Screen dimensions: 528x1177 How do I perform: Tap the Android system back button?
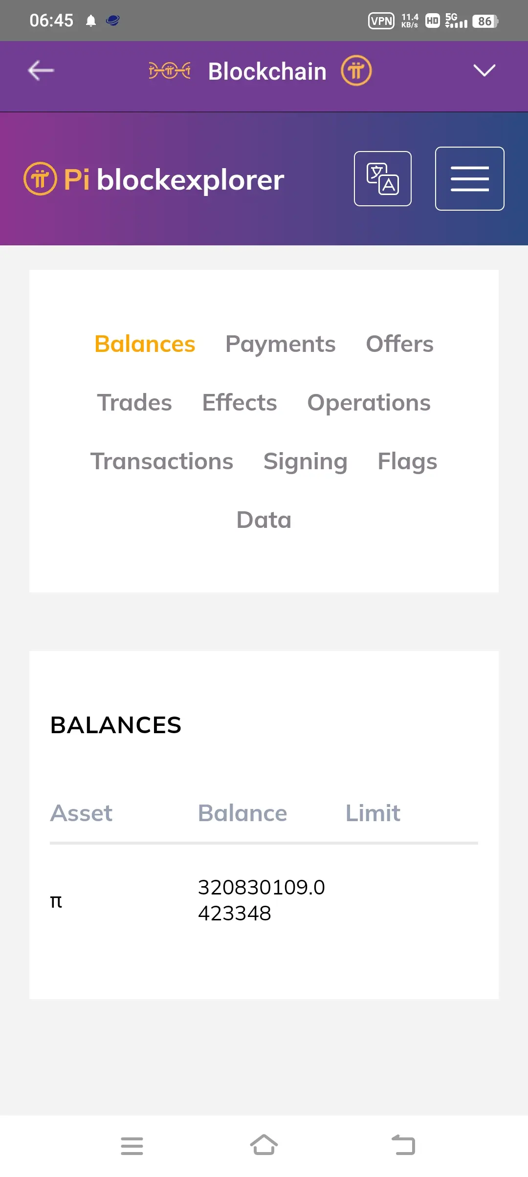[x=403, y=1145]
